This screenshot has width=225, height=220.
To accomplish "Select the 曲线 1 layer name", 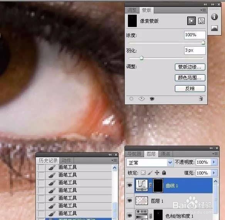I will pyautogui.click(x=172, y=186).
